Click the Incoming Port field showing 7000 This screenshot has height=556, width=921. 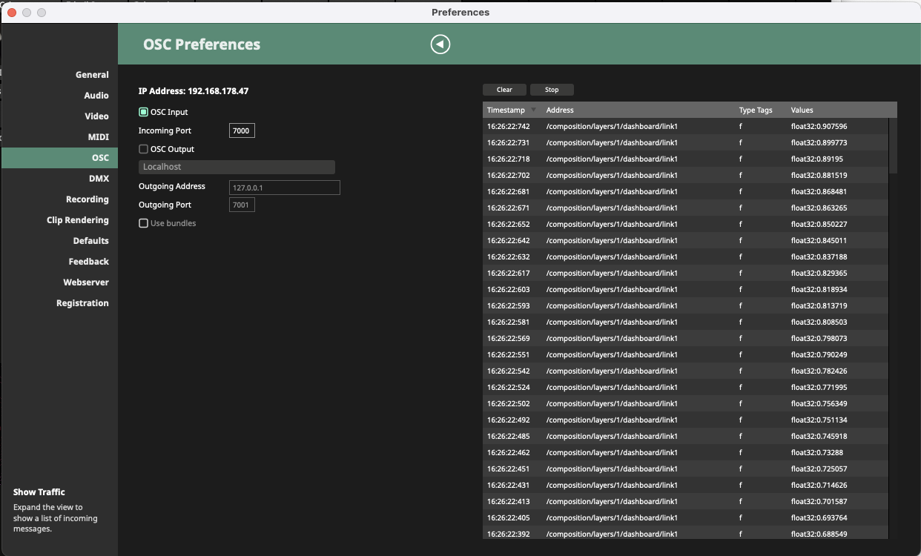[x=242, y=130]
